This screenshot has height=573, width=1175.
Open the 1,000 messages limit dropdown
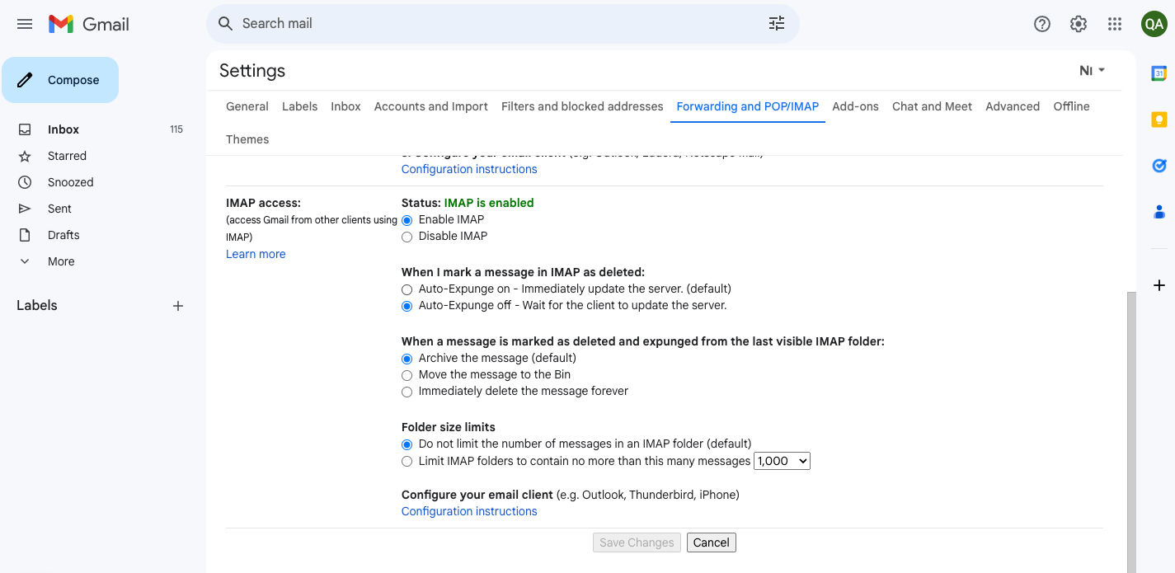click(782, 461)
